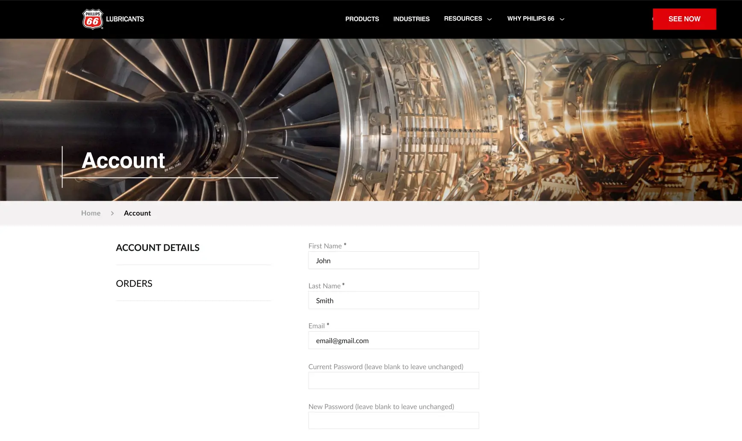
Task: Click the Current Password input box
Action: coord(393,381)
